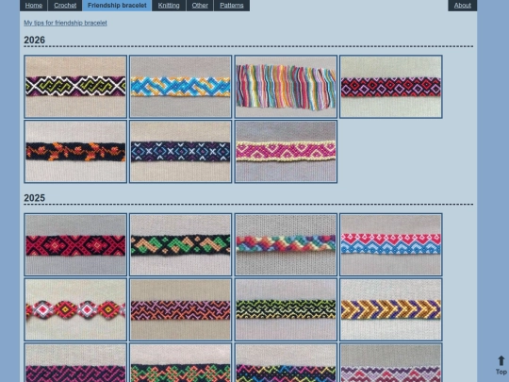This screenshot has width=509, height=382.
Task: Open the Patterns menu item
Action: tap(232, 6)
